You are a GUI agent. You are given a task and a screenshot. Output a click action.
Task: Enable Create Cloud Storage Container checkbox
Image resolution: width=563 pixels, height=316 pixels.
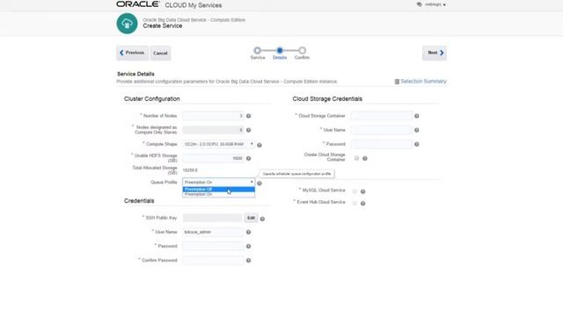tap(356, 158)
